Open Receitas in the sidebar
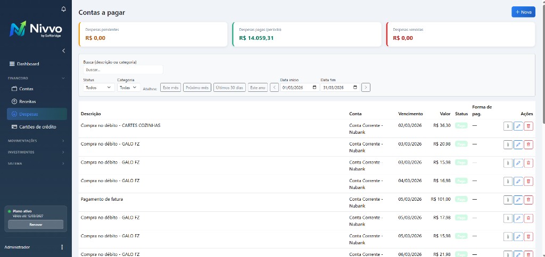Image resolution: width=545 pixels, height=257 pixels. pos(27,101)
